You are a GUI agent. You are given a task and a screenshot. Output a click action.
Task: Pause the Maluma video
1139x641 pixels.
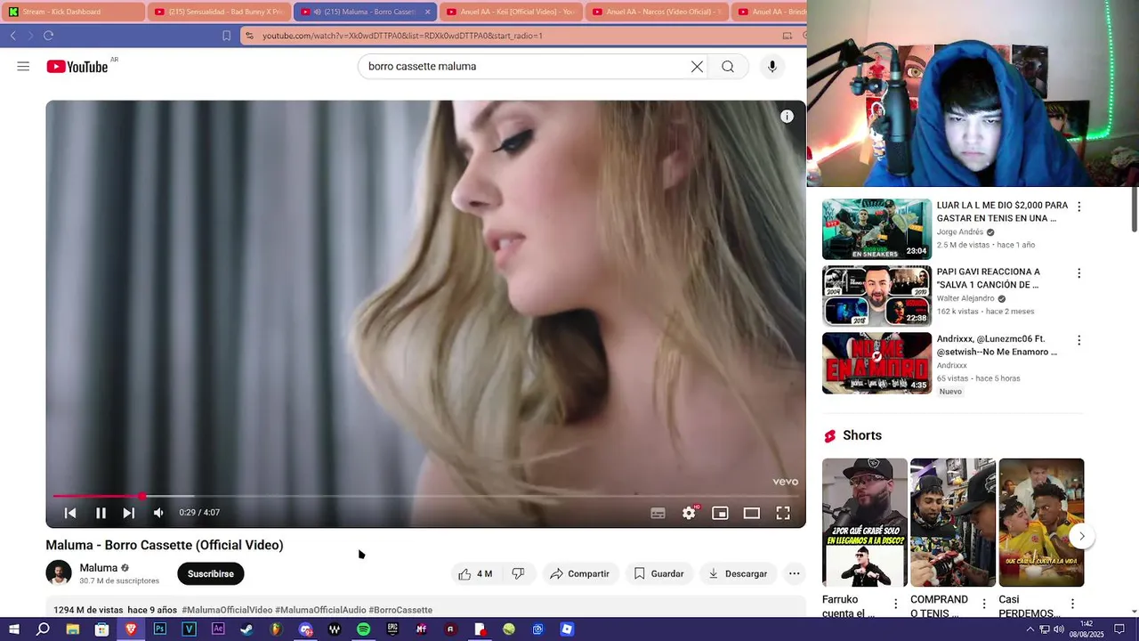(x=101, y=513)
